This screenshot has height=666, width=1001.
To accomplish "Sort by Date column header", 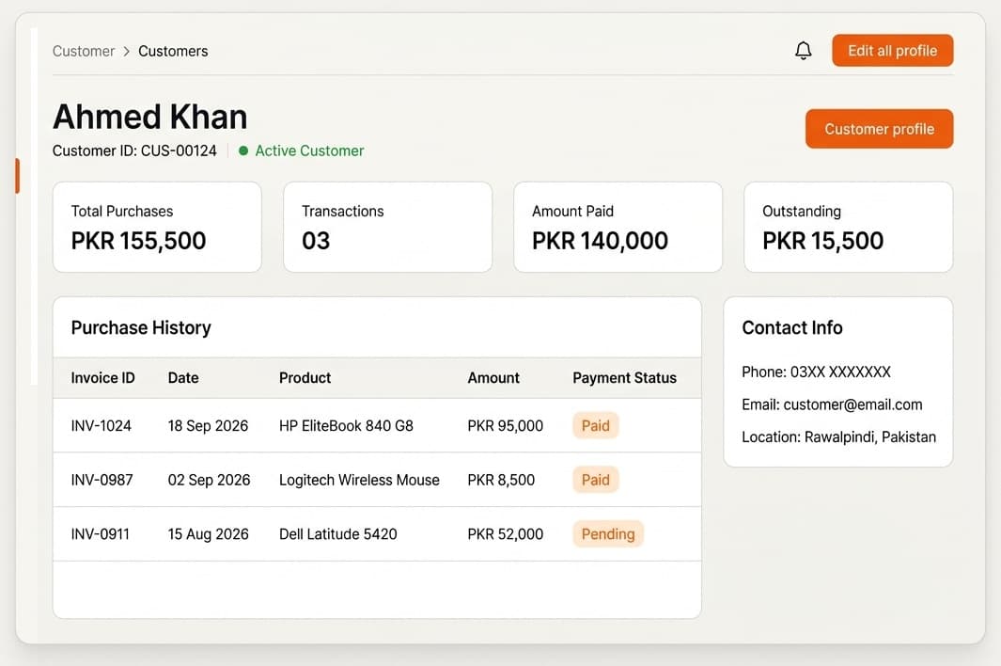I will [x=183, y=378].
